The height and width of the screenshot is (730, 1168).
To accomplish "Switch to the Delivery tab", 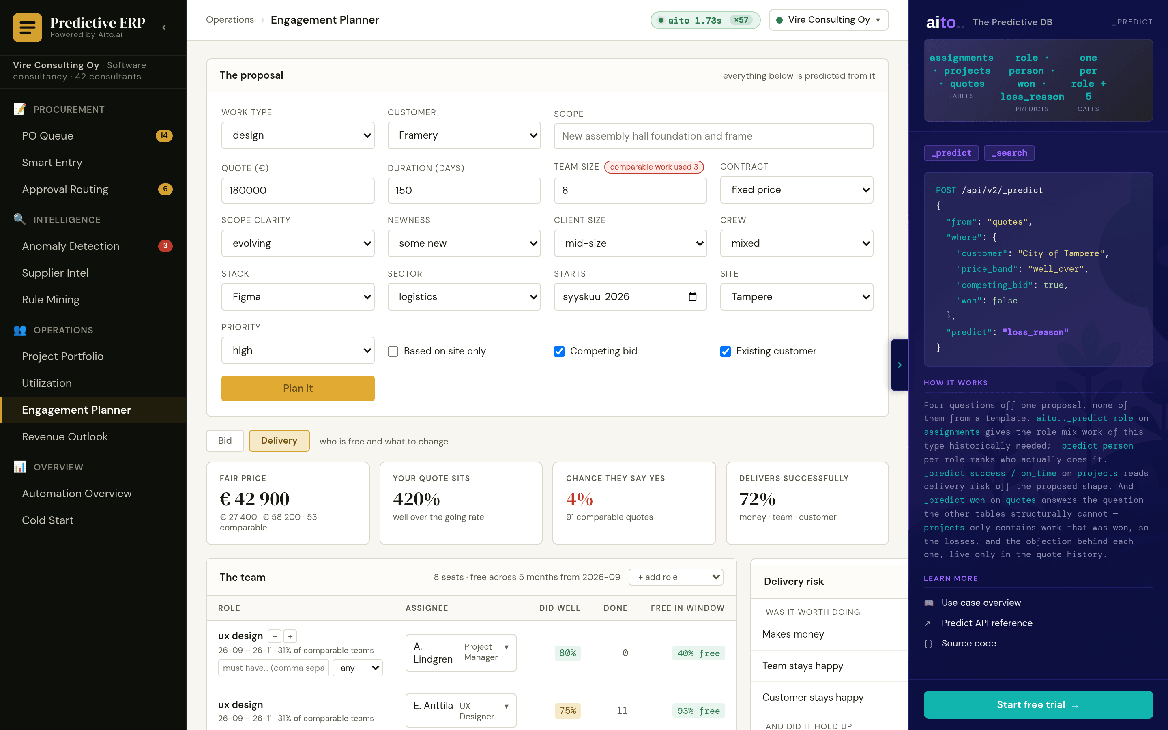I will [x=279, y=441].
